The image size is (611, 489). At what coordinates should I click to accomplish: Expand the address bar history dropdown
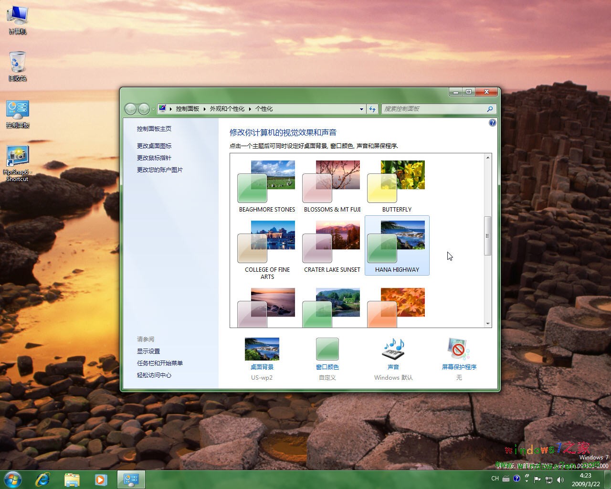tap(361, 109)
